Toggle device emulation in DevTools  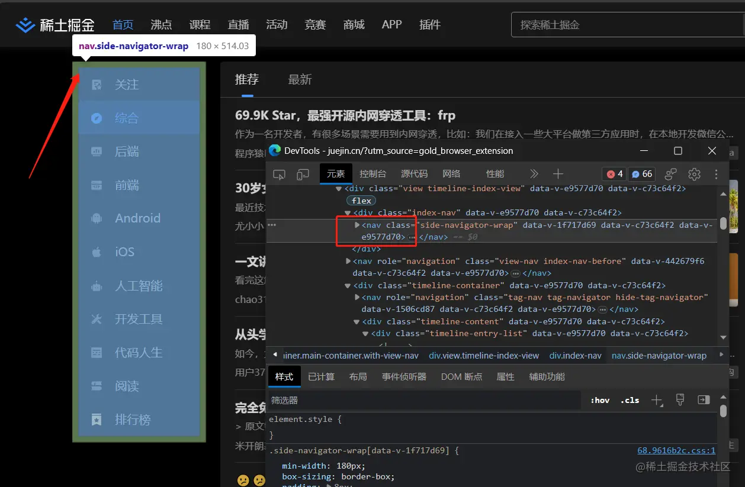pyautogui.click(x=303, y=174)
